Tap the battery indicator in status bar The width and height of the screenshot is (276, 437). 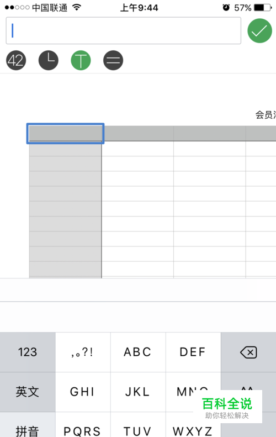(x=263, y=8)
